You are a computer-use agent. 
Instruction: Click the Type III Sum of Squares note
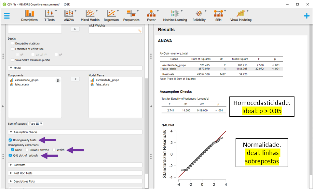pyautogui.click(x=178, y=79)
